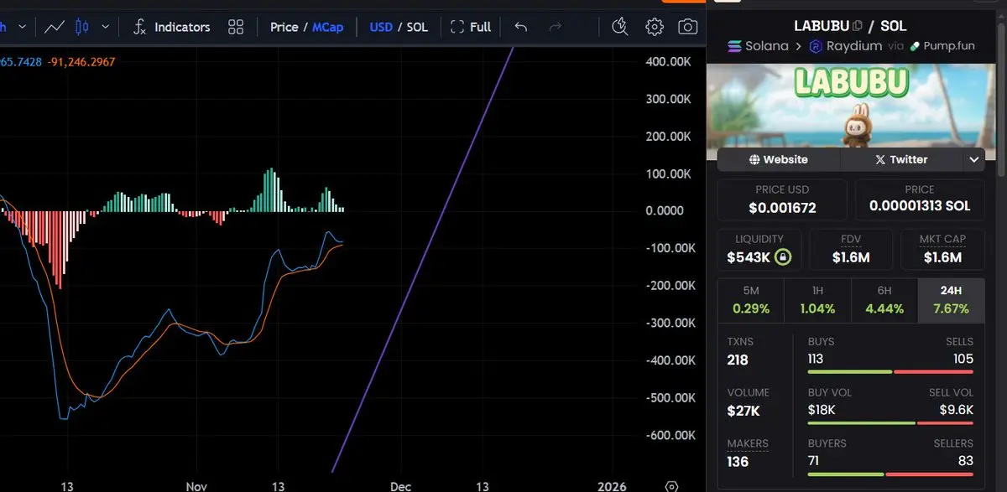The width and height of the screenshot is (1007, 492).
Task: Click the Nov label on time axis
Action: [x=196, y=486]
